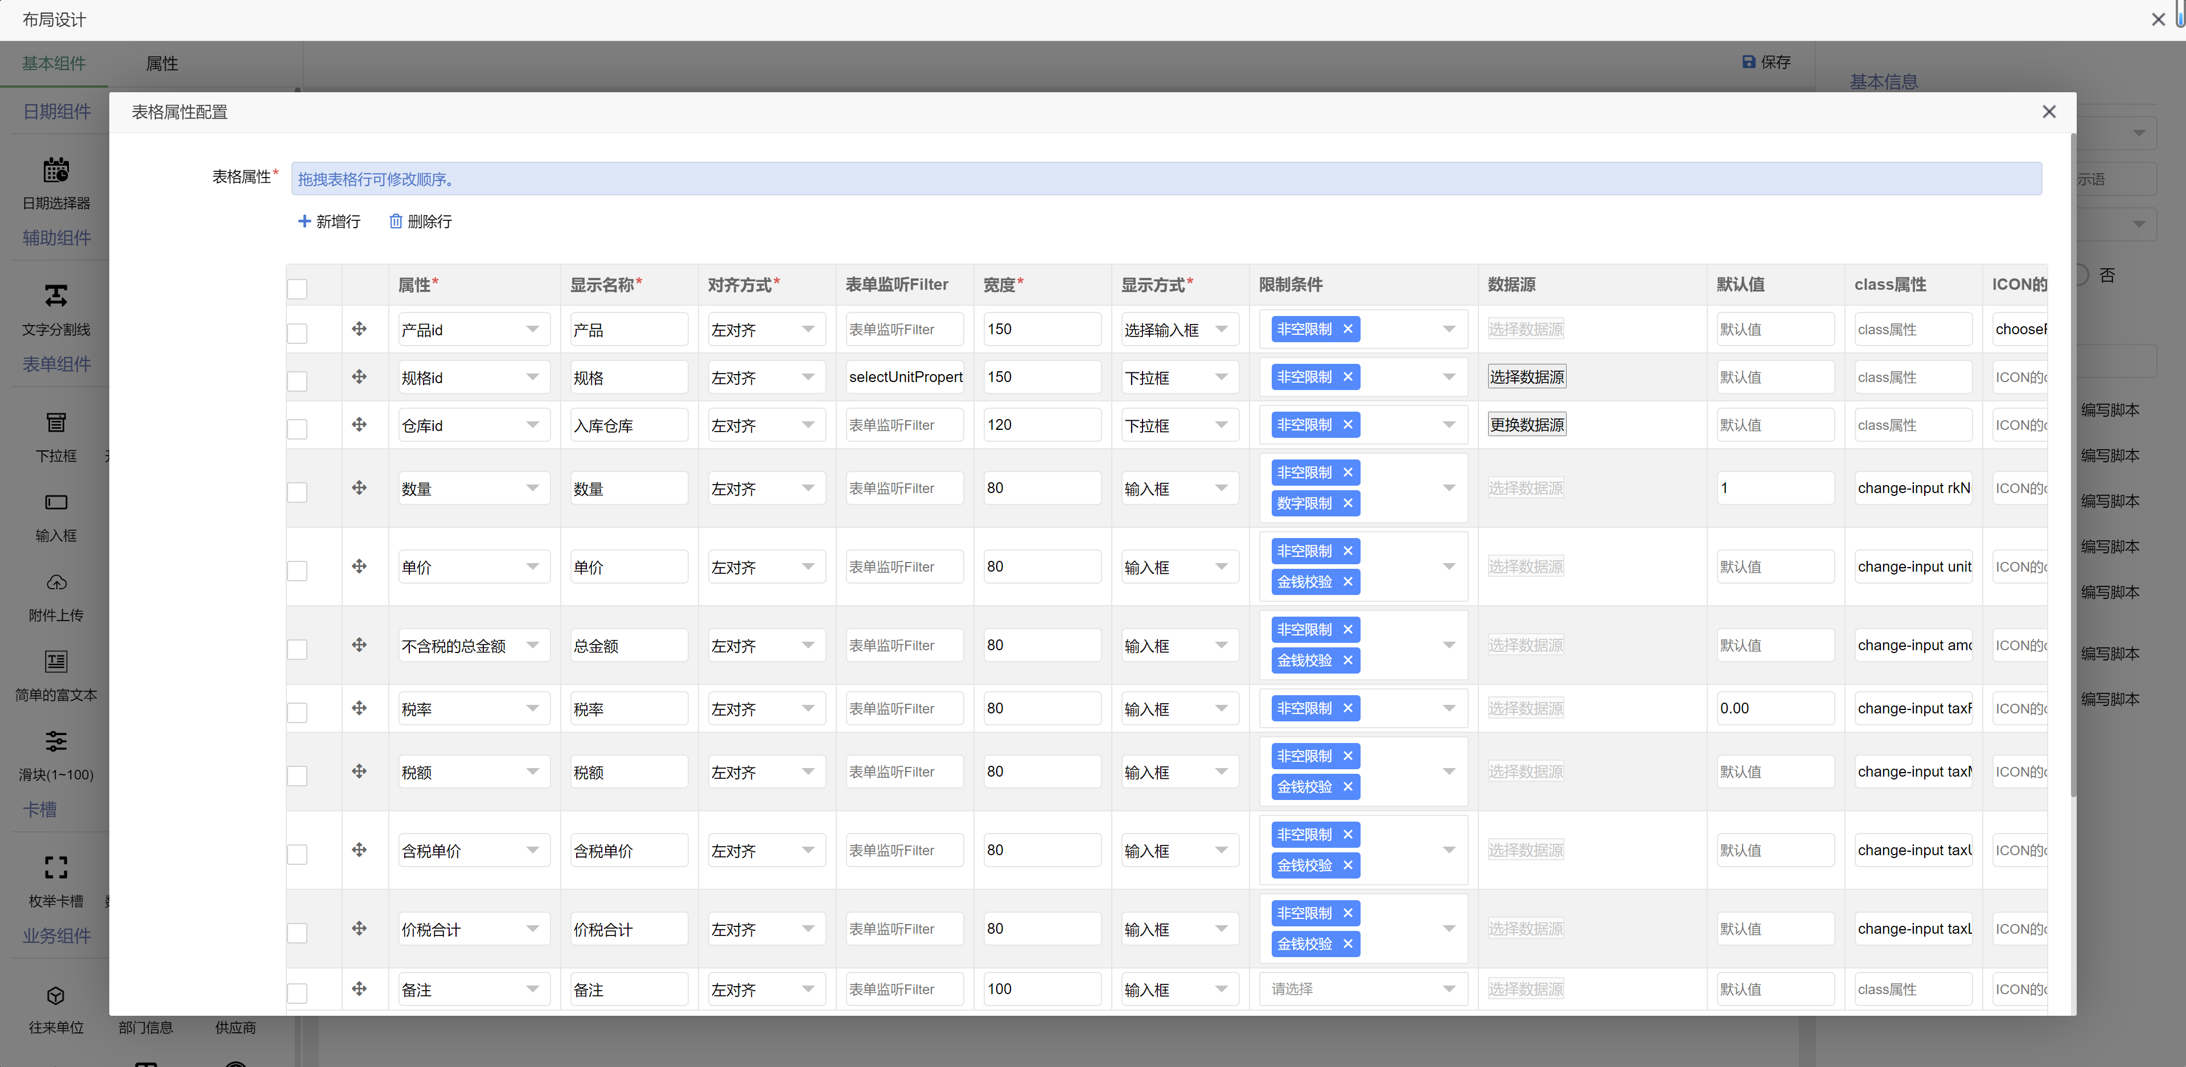
Task: Click the 编写脚本 link nearest the 仓库id row
Action: (2110, 410)
